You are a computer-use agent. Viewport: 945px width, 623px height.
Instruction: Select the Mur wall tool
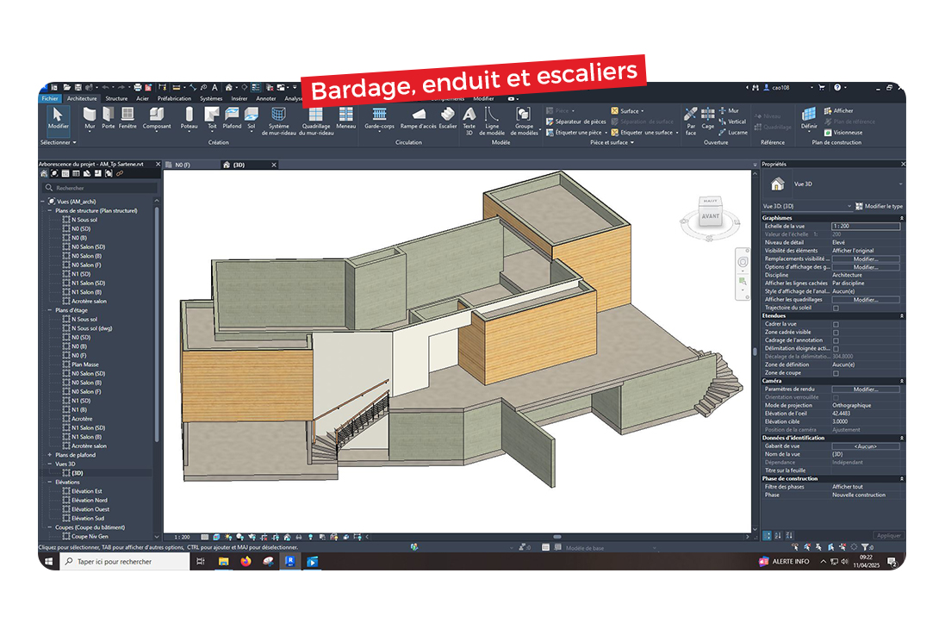pyautogui.click(x=90, y=117)
